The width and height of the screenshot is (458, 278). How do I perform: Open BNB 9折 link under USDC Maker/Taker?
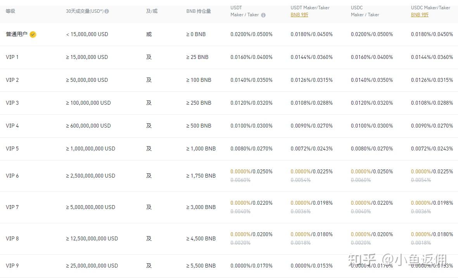point(420,15)
